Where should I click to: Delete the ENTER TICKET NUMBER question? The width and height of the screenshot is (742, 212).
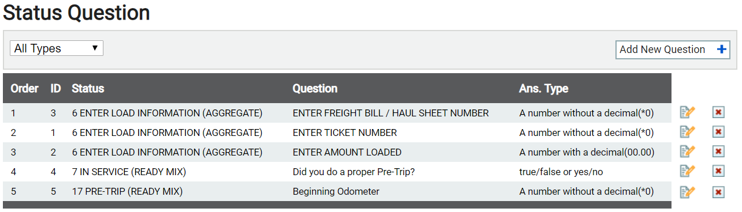pos(718,132)
